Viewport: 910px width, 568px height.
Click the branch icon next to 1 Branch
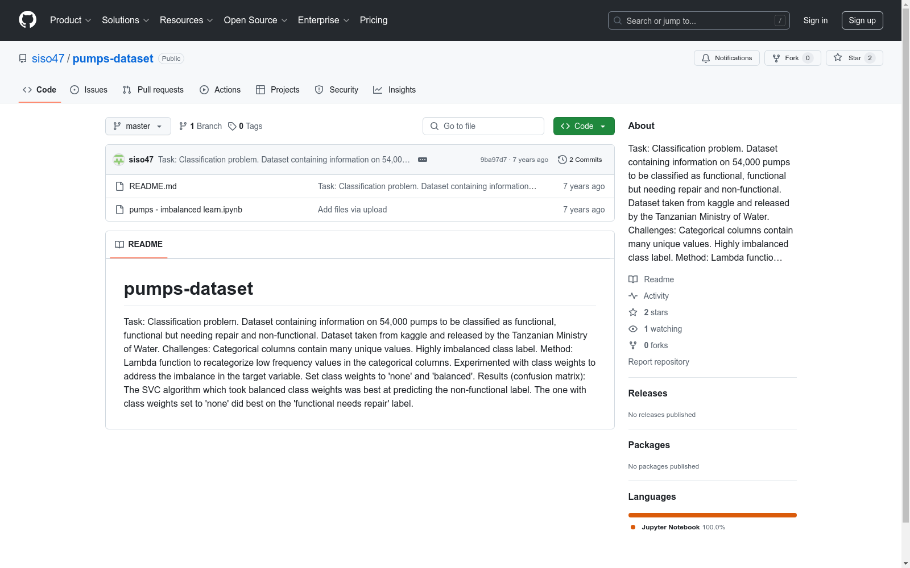coord(183,126)
